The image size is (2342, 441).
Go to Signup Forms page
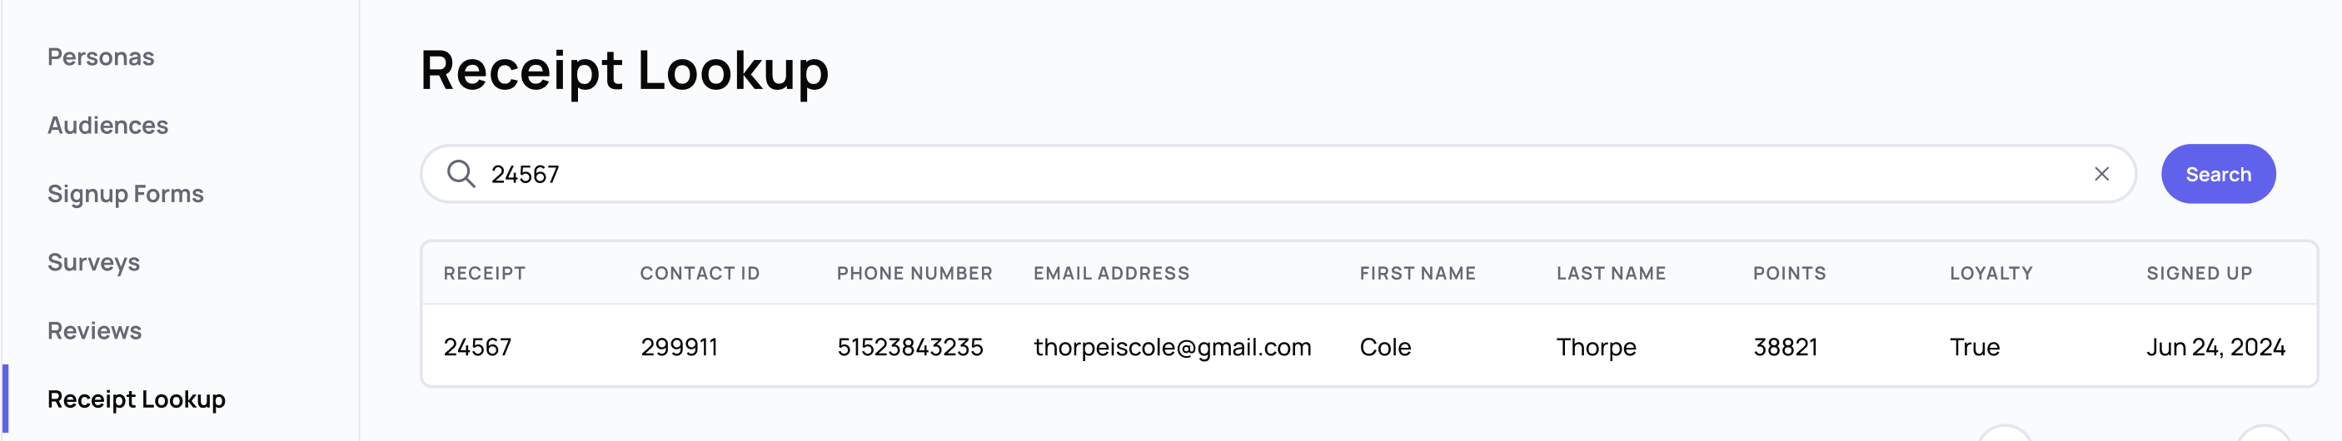click(126, 193)
